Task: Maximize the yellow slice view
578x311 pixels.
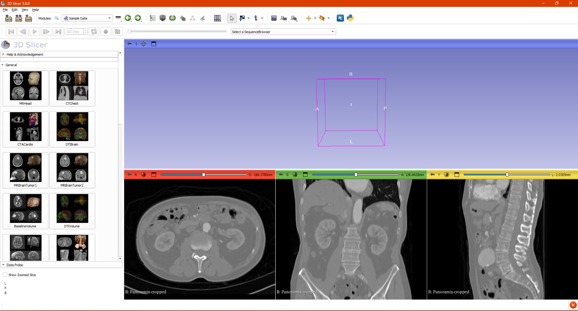Action: click(x=457, y=175)
